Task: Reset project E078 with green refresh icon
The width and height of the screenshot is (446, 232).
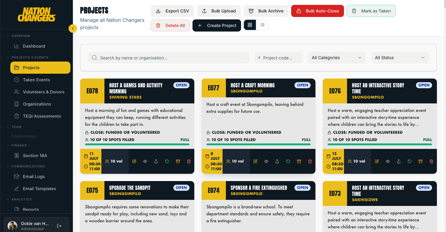Action: click(x=167, y=161)
